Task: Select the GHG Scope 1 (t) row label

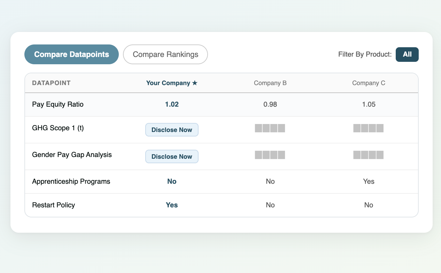Action: (x=58, y=128)
